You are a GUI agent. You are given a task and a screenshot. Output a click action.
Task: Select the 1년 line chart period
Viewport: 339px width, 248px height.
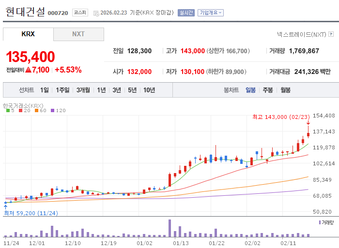point(101,90)
